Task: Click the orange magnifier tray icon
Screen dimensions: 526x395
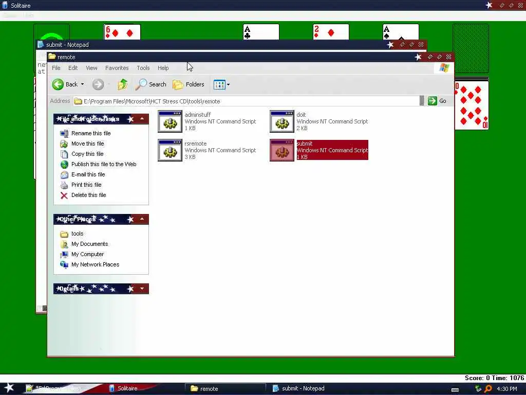Action: 488,389
